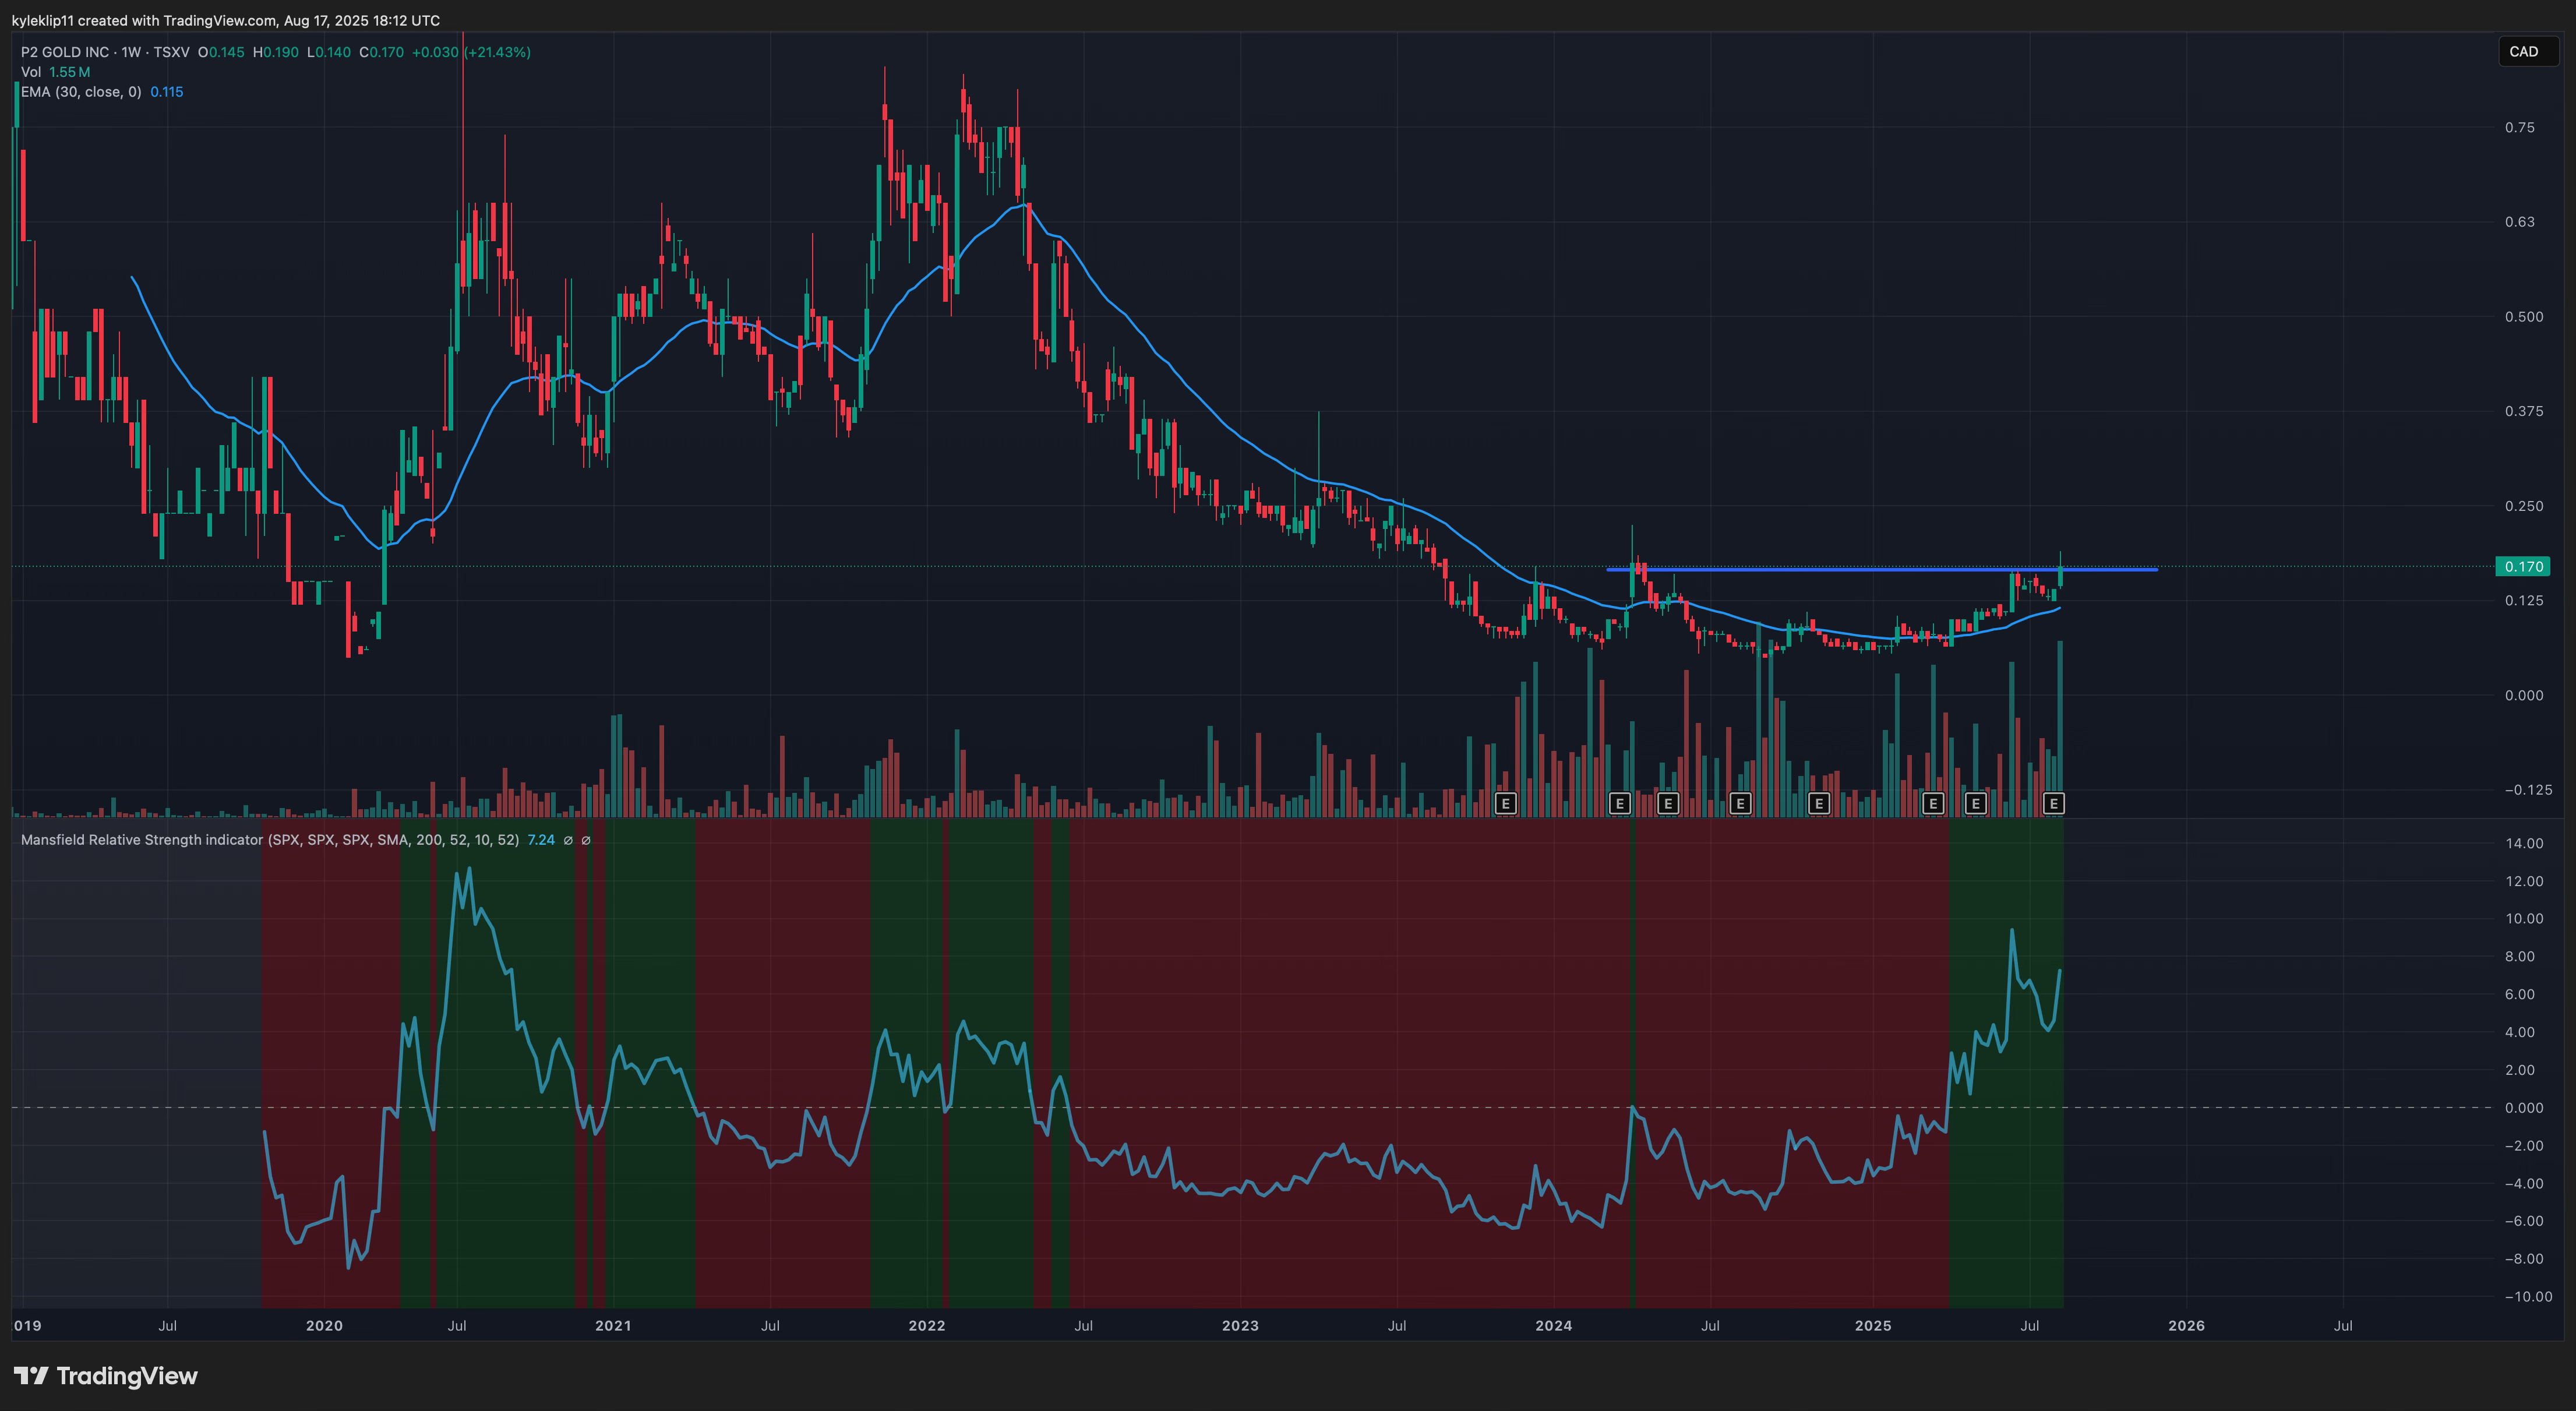Viewport: 2576px width, 1411px height.
Task: Click the 2024 label on time axis
Action: pyautogui.click(x=1553, y=1326)
